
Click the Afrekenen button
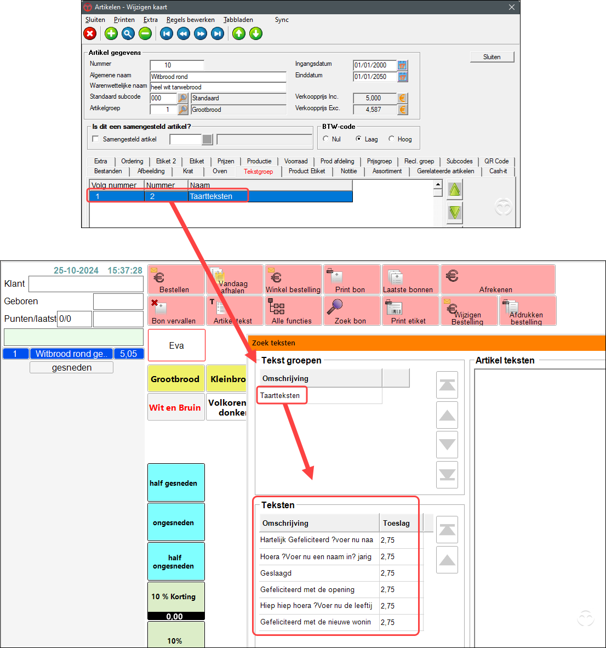(x=498, y=280)
